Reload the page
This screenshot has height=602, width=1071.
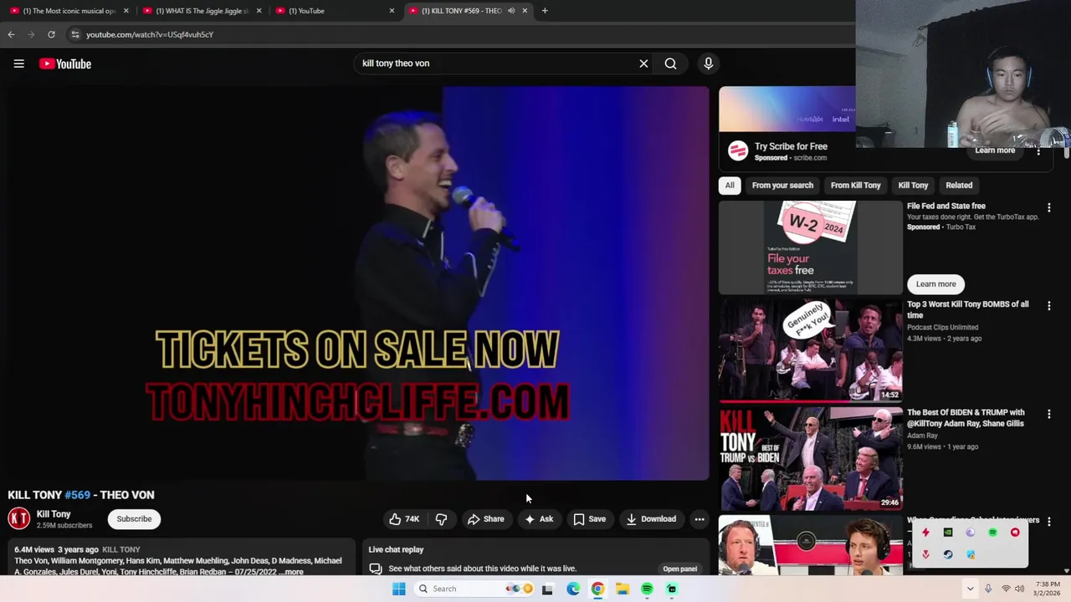[51, 34]
